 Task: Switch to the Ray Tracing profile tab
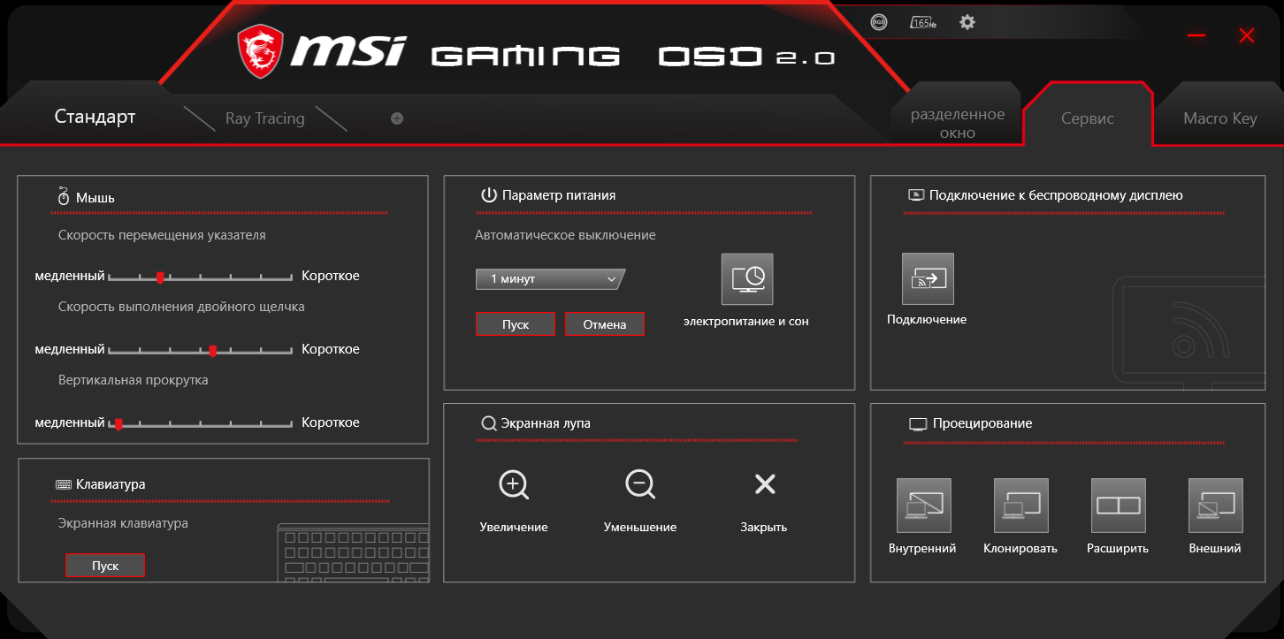tap(265, 118)
